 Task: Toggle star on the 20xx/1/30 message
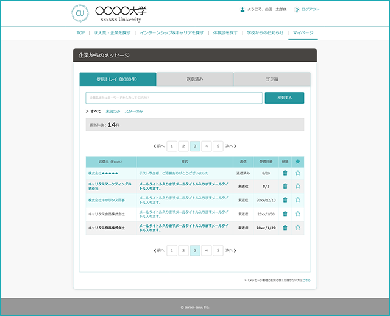point(298,214)
